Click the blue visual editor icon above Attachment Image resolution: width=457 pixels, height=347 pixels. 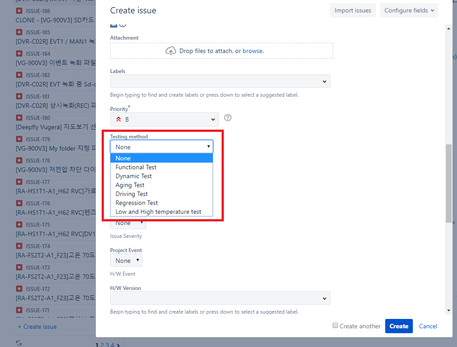[x=113, y=25]
